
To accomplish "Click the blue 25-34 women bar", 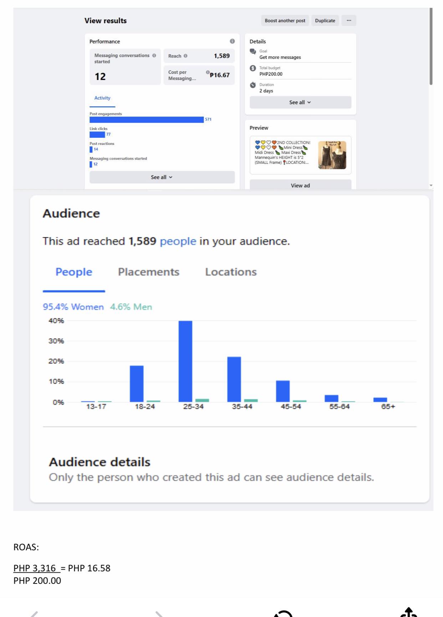I will pos(185,361).
